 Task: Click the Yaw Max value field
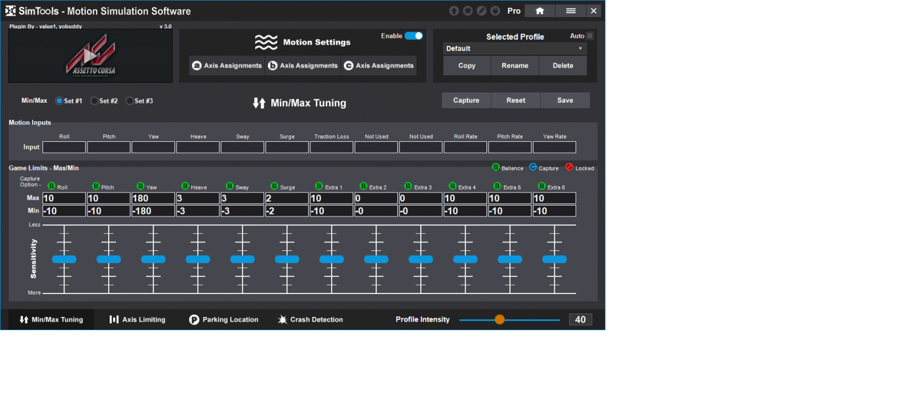point(153,198)
